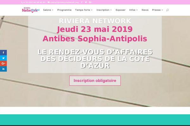Share via the Google+ sidebar button
This screenshot has width=190, height=126.
coord(3,63)
